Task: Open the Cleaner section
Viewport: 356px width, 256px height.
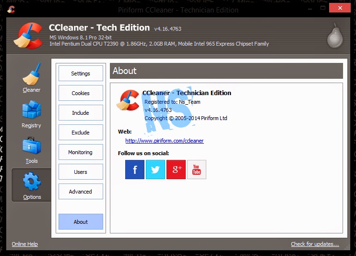Action: pyautogui.click(x=31, y=78)
